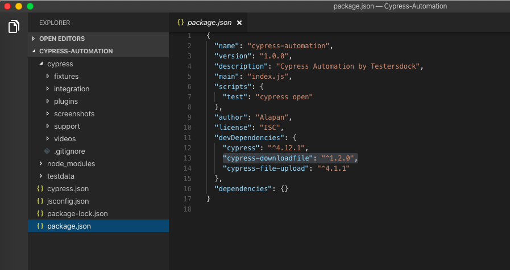
Task: Click the JSON braces icon beside cypress.json
Action: 40,188
